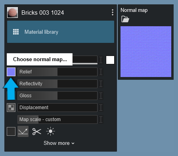Open folder icon in Normal map panel
178x156 pixels.
125,19
